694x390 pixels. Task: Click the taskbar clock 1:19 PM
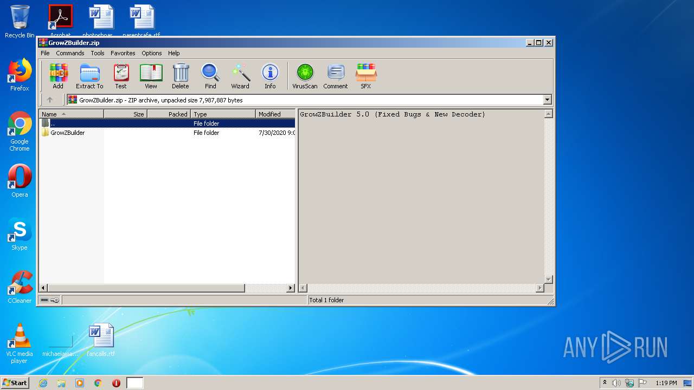tap(666, 383)
